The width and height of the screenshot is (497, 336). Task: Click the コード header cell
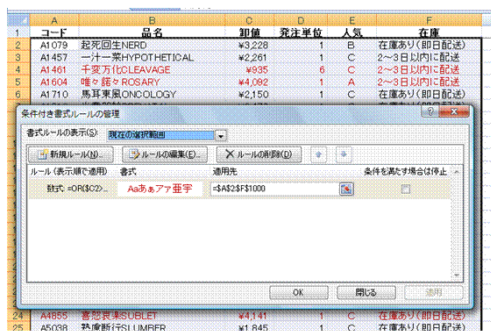tap(54, 32)
